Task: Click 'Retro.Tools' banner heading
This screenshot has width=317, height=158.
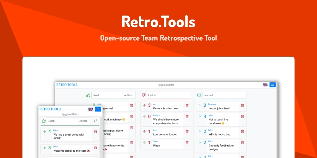Action: pos(158,22)
